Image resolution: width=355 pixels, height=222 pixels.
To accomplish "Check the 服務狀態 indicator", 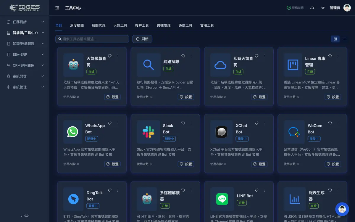I will coord(295,8).
